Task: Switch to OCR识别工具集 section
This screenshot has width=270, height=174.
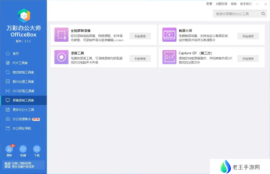Action: click(x=23, y=91)
